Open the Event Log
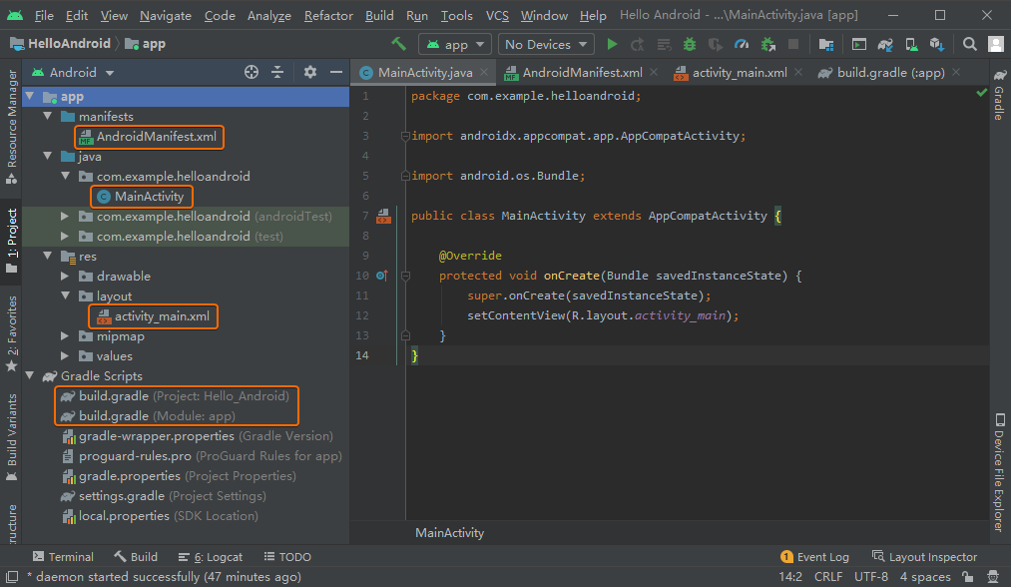 pos(814,557)
